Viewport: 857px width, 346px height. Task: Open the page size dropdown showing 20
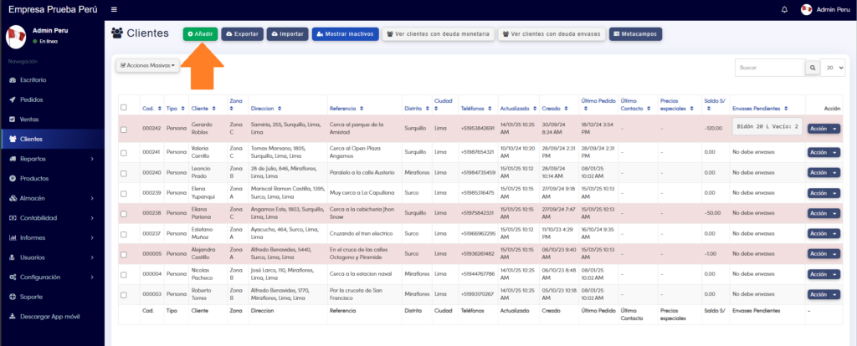833,68
